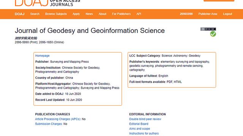Open the API navigation link
243x136 pixels.
[x=139, y=14]
